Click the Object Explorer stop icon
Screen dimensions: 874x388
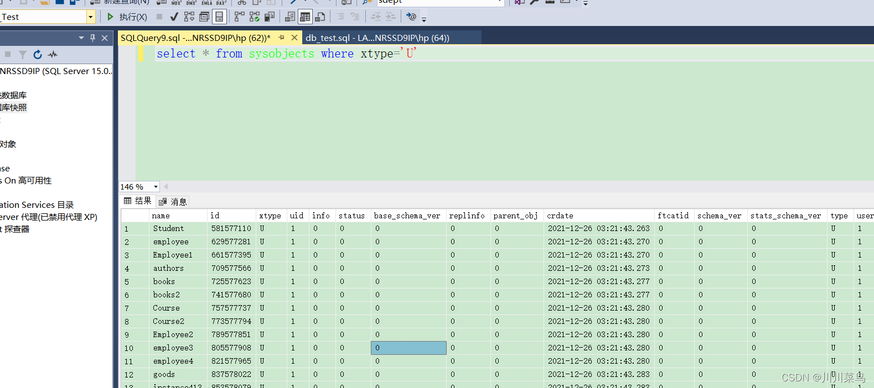(x=8, y=54)
